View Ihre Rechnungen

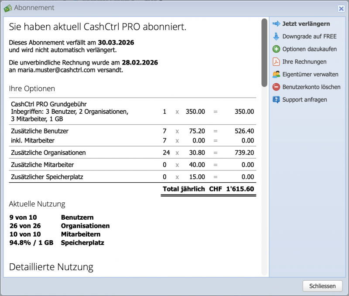pyautogui.click(x=304, y=61)
